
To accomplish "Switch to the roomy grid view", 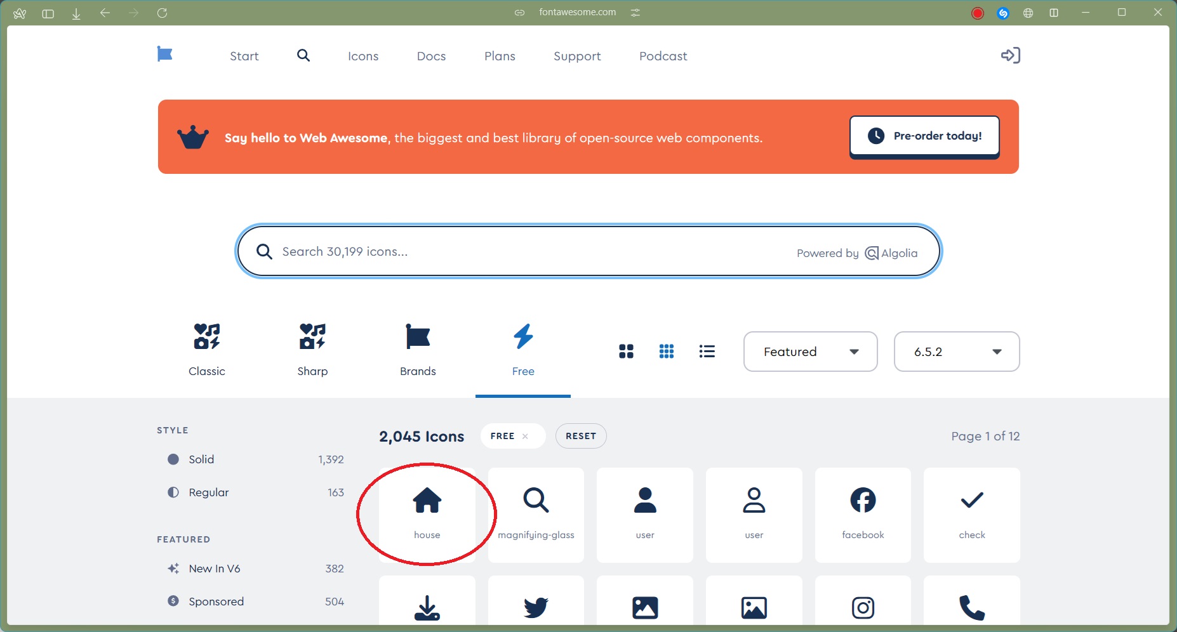I will click(626, 352).
